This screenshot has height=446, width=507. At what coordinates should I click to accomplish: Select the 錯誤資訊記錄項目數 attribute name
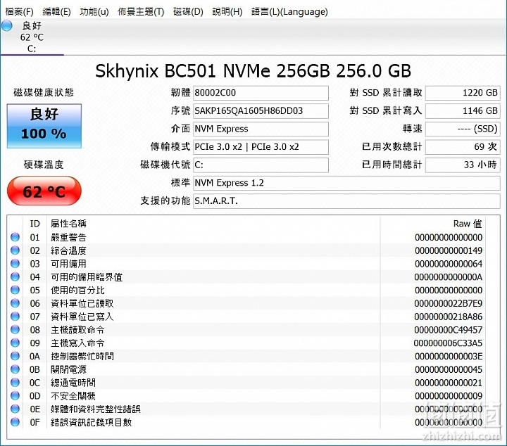coord(91,423)
